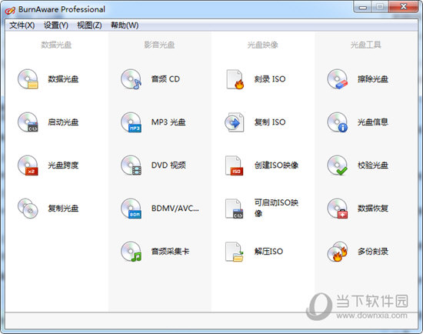
Task: Open the 复制 ISO copy icon
Action: 235,122
